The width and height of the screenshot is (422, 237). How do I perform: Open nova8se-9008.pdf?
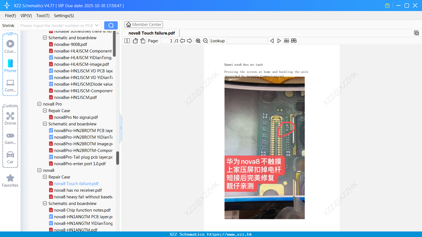coord(70,44)
